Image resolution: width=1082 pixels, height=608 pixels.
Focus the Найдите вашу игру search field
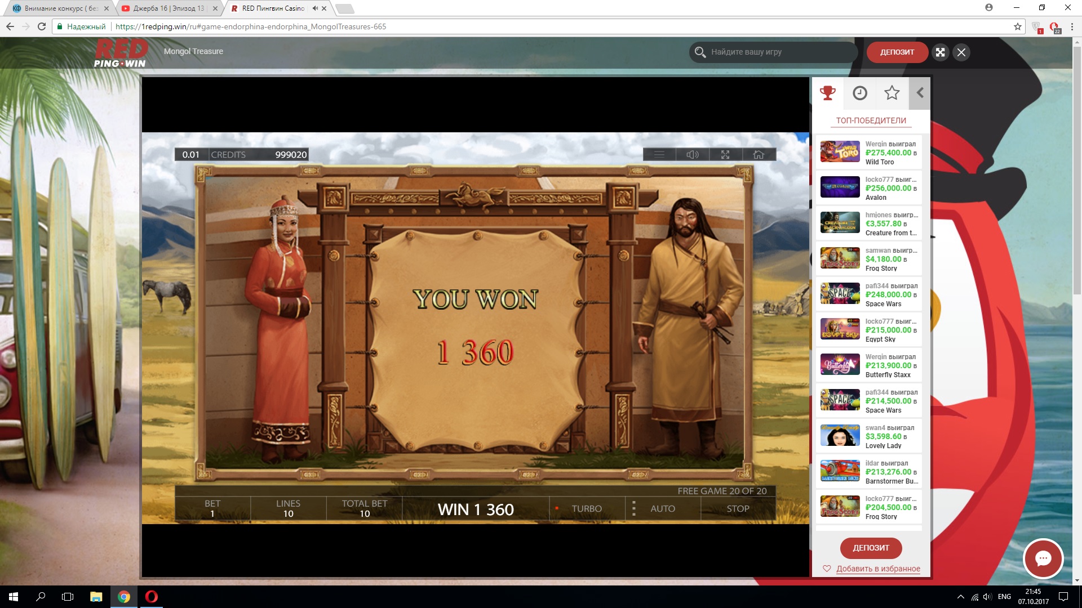(773, 52)
